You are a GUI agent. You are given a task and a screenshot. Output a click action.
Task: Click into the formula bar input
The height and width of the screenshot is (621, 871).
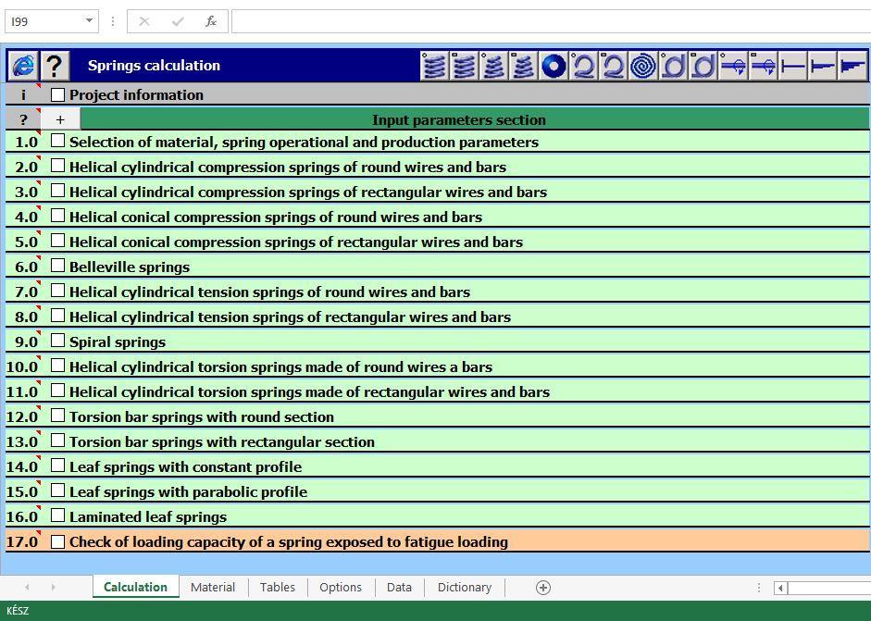point(551,21)
